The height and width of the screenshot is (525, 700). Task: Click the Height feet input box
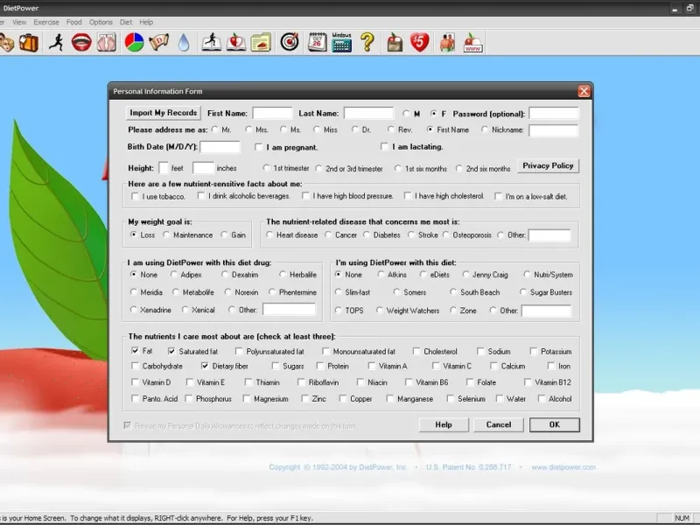pos(164,168)
